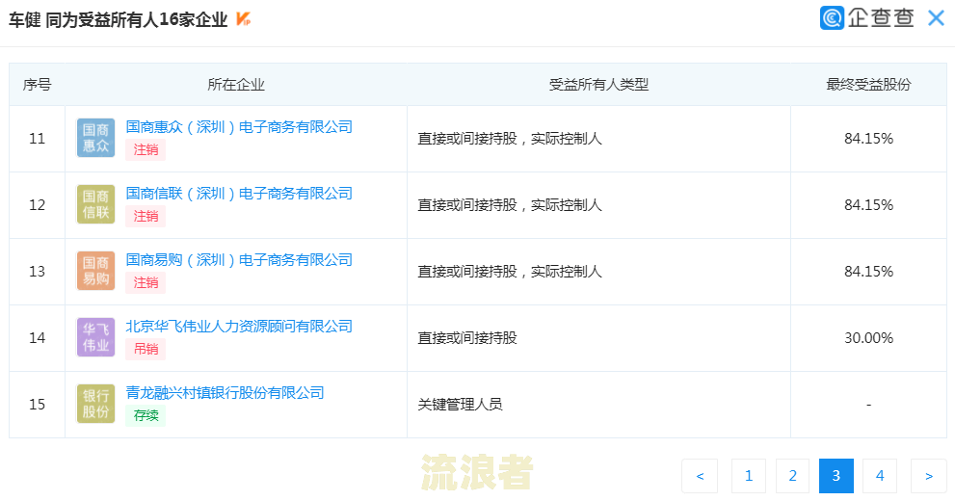Viewport: 955px width, 501px height.
Task: Click 存续 status tag of 青龙融兴
Action: pos(146,415)
